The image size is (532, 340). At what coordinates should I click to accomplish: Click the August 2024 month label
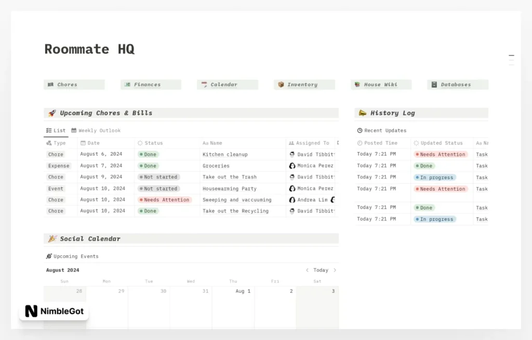[63, 270]
